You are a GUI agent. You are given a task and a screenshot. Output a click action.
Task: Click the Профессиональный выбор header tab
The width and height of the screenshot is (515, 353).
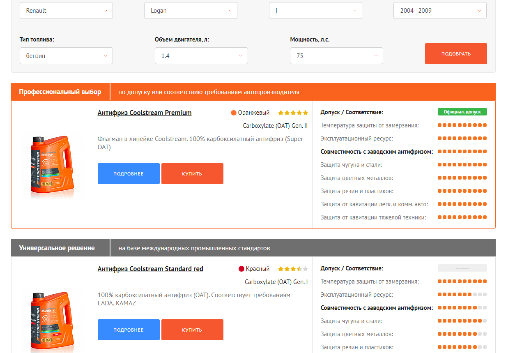(60, 92)
